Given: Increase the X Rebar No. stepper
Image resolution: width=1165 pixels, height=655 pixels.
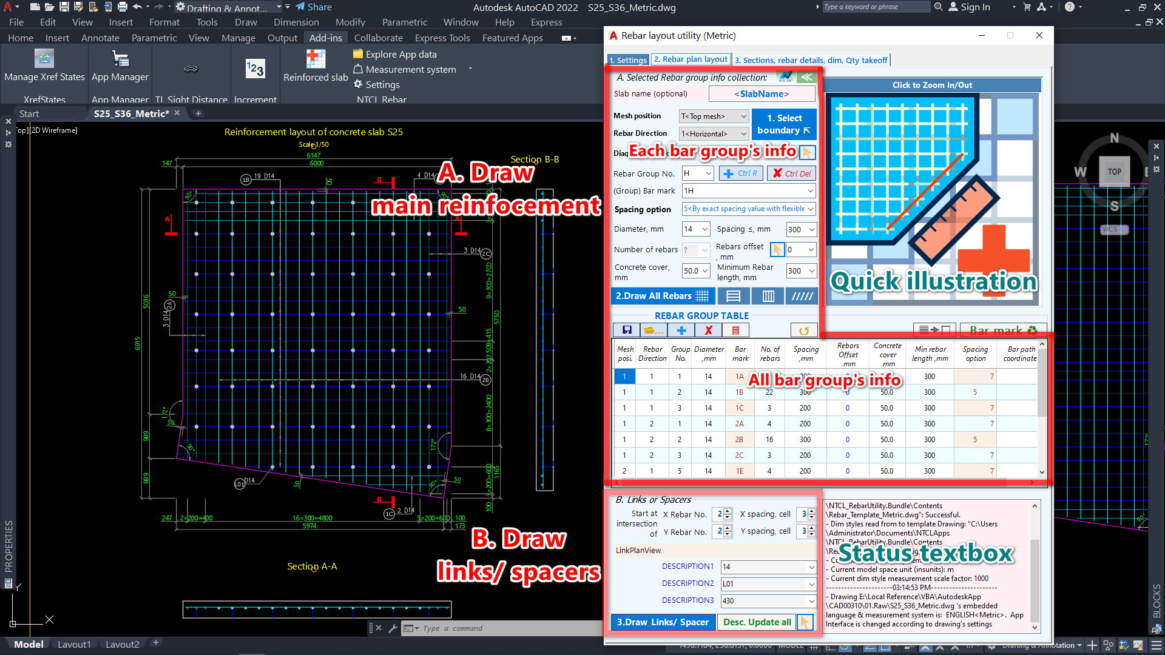Looking at the screenshot, I should [728, 511].
